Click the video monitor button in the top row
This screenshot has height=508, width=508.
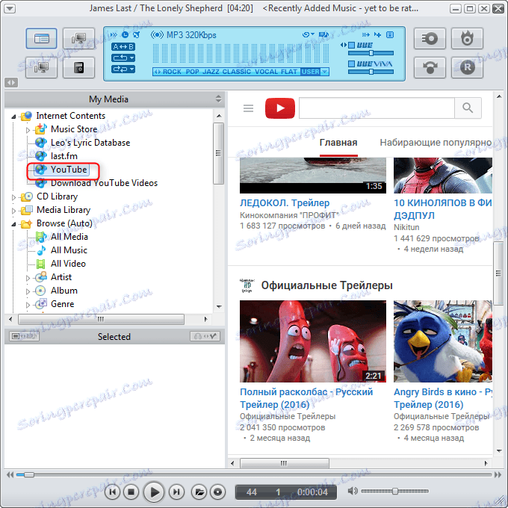(x=78, y=39)
